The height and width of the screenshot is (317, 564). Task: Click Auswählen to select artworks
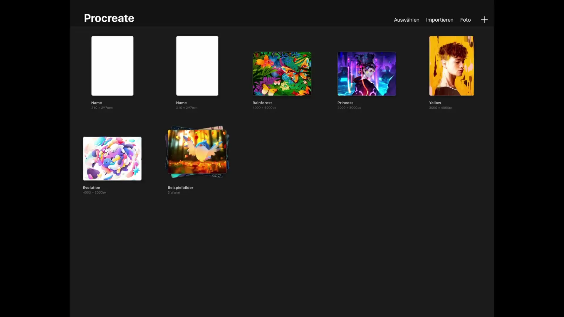(x=407, y=20)
